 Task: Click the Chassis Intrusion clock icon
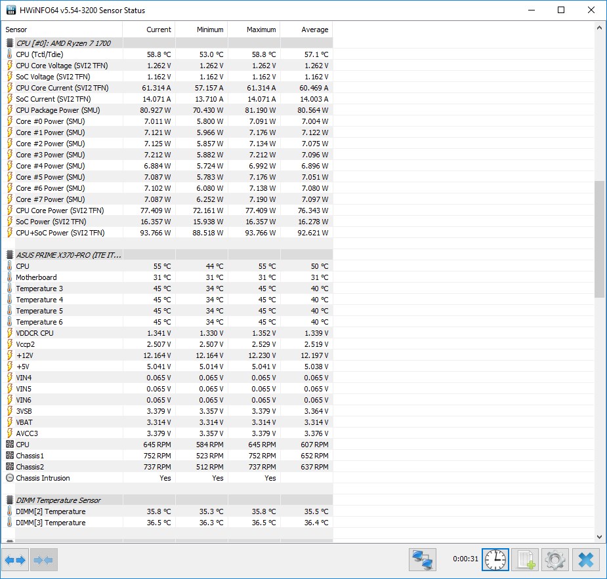(10, 478)
